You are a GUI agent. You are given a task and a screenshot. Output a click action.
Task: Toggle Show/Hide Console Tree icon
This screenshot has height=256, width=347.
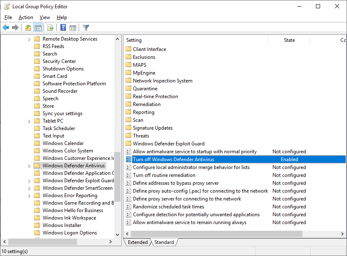coord(38,28)
